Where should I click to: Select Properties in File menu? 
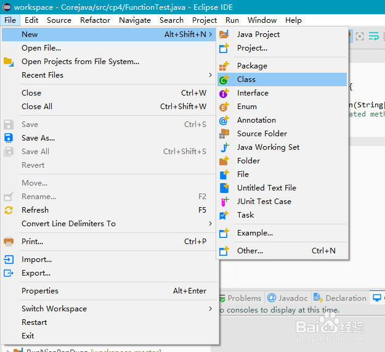click(x=108, y=291)
